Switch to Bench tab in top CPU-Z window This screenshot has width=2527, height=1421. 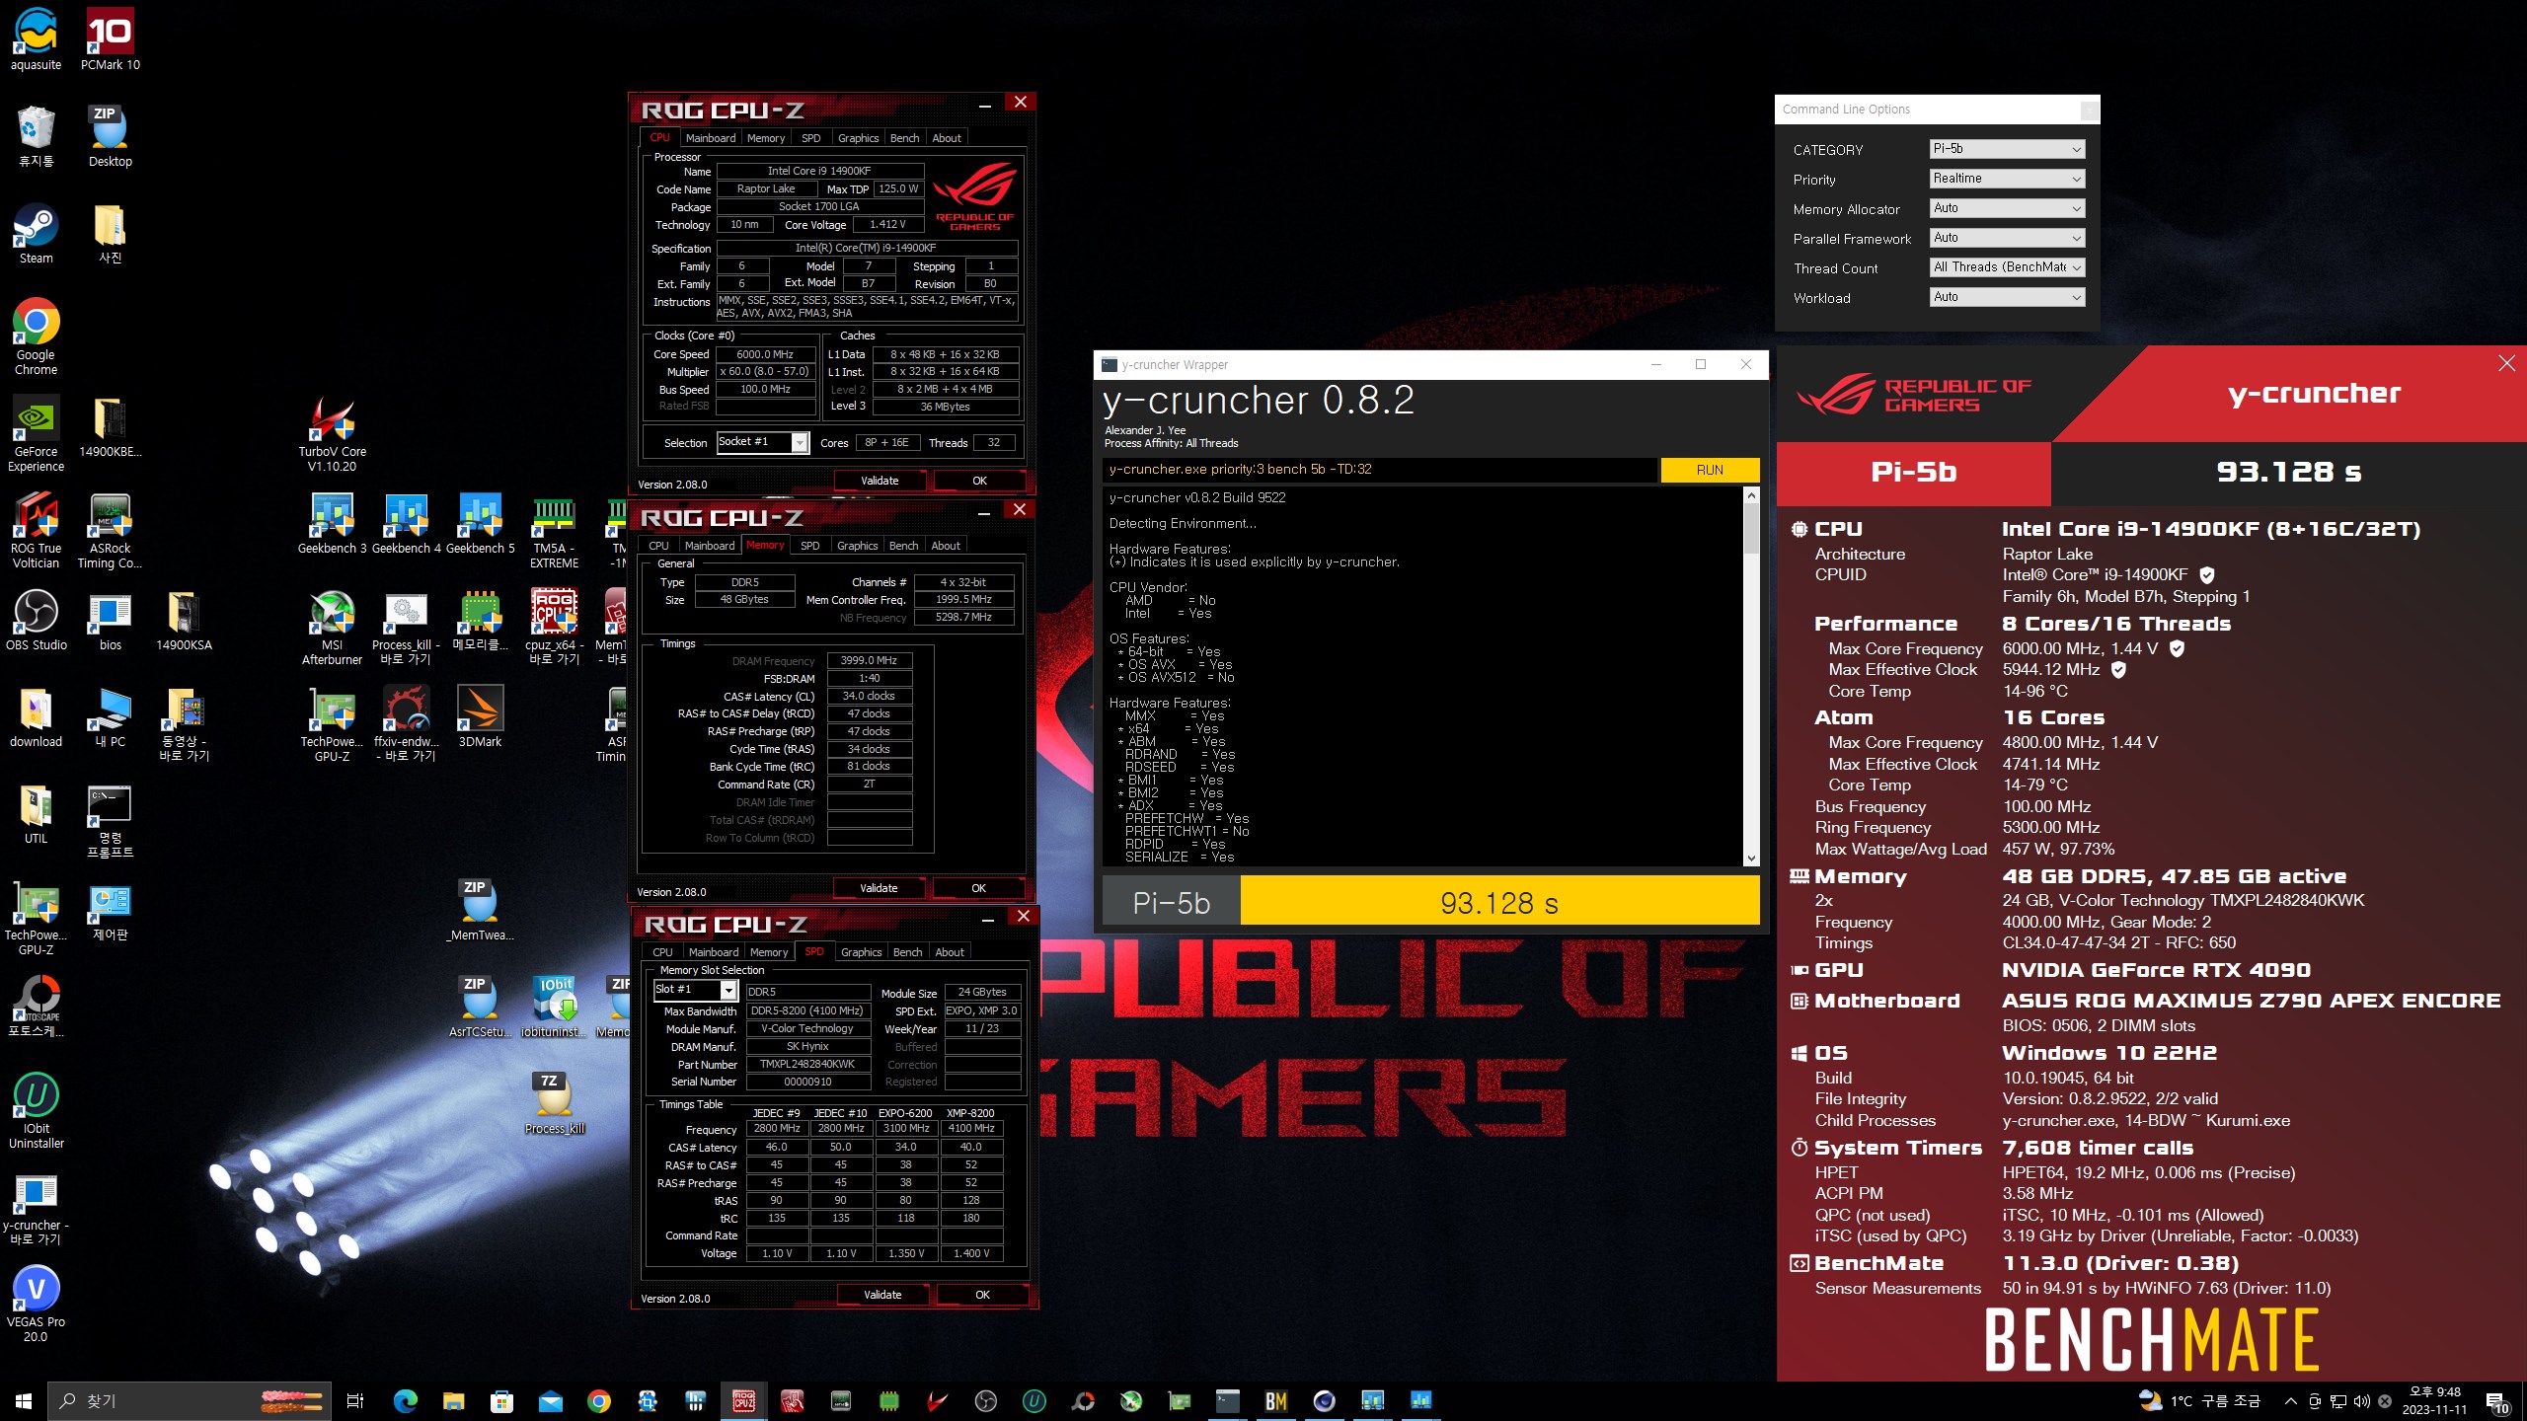903,138
